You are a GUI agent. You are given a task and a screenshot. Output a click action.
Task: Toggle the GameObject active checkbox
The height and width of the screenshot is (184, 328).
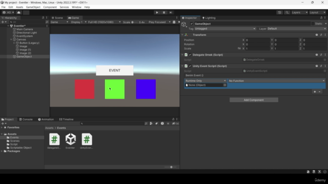191,24
